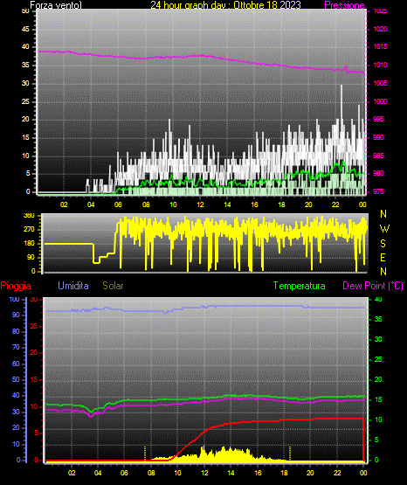This screenshot has width=407, height=485.
Task: Click the 06 hour tick on wind graph
Action: (x=118, y=204)
